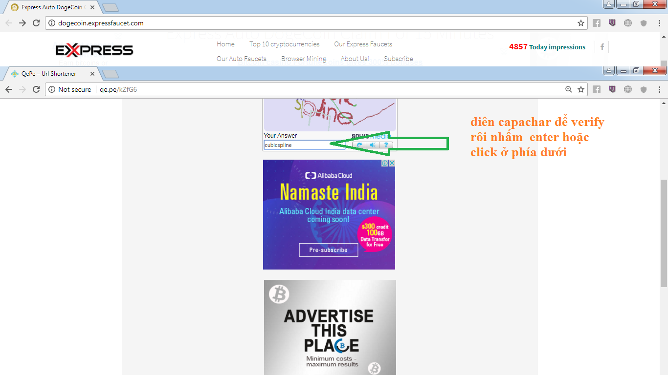Image resolution: width=668 pixels, height=375 pixels.
Task: Open purple shield extension in QePe window
Action: click(x=612, y=89)
